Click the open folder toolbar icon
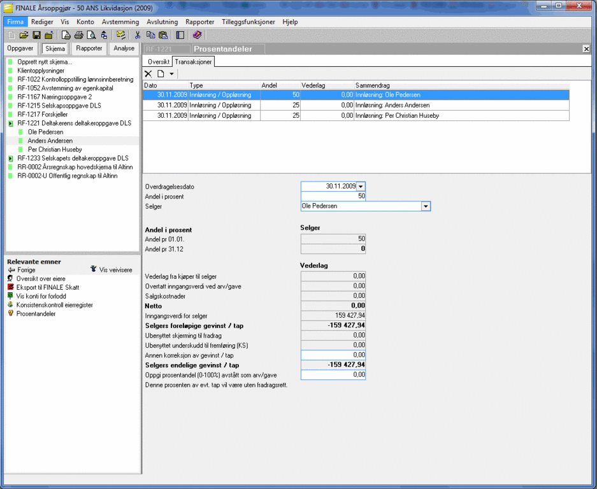 24,36
